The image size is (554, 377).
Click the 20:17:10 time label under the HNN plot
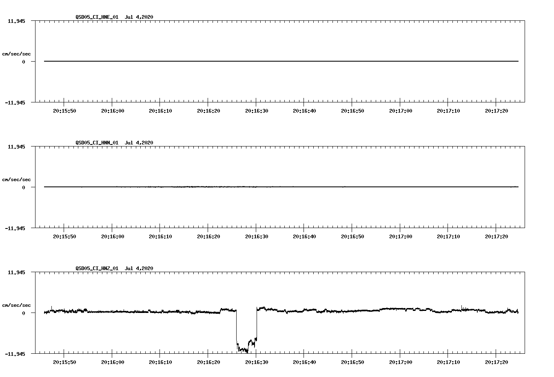(x=448, y=237)
